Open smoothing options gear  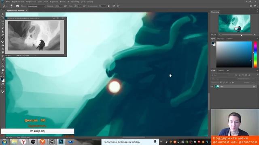(x=109, y=6)
